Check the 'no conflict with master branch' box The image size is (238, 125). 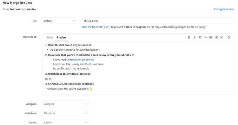pos(51,69)
